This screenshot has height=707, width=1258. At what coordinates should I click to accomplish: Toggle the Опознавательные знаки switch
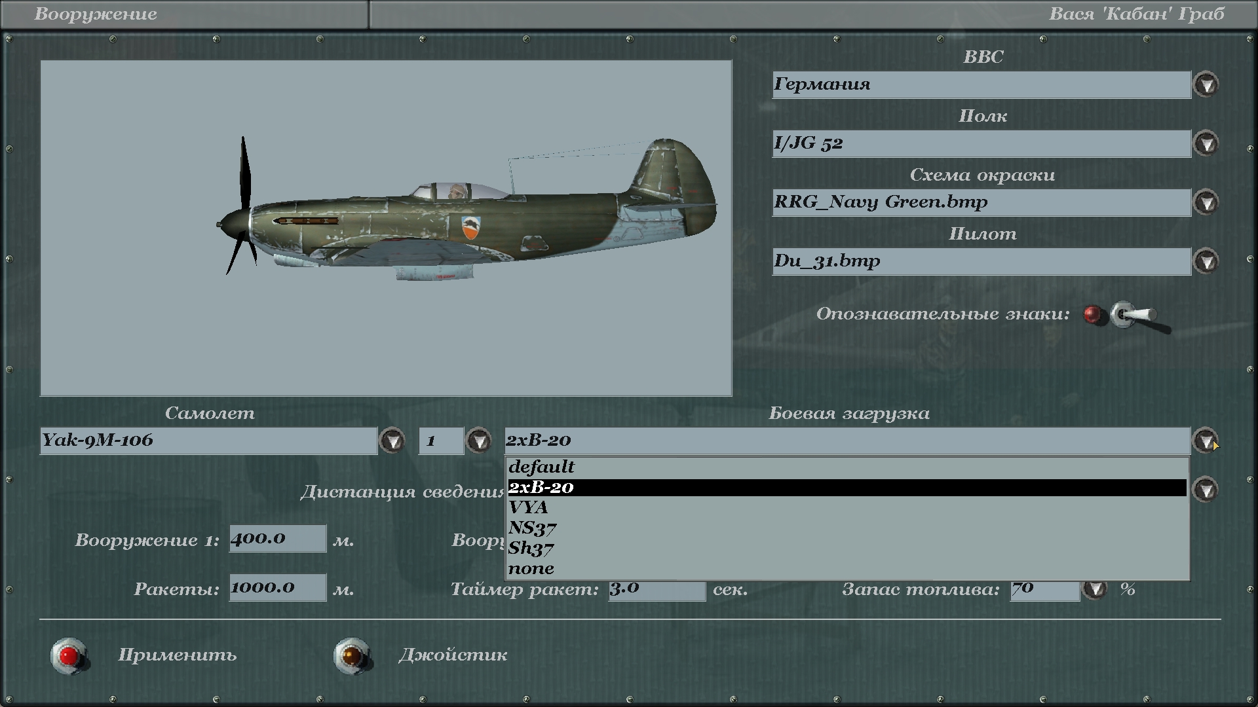[1132, 316]
